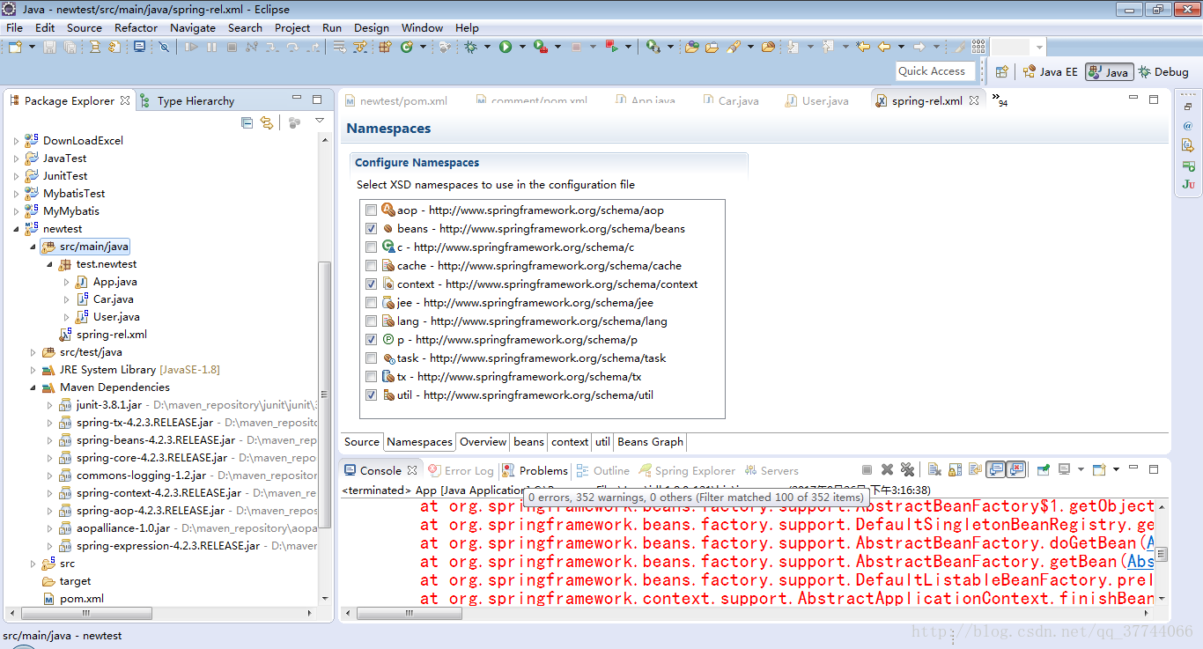Click Run Last Tool coverage icon
The height and width of the screenshot is (649, 1203).
(540, 47)
